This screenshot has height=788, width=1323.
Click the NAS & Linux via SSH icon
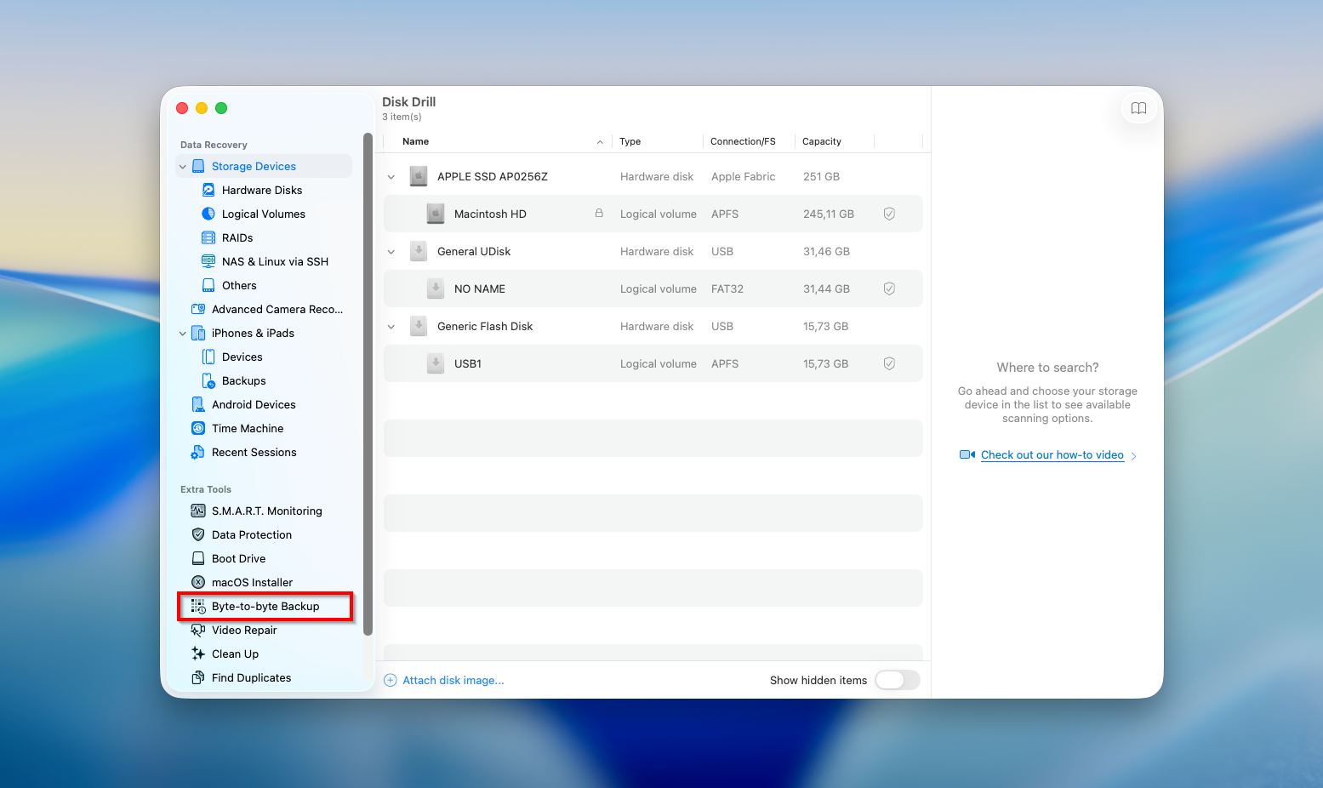pyautogui.click(x=208, y=261)
